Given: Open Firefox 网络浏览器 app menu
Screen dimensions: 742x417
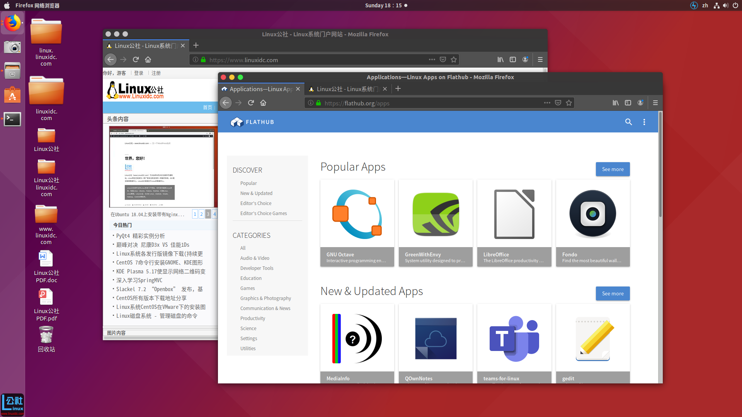Looking at the screenshot, I should tap(37, 5).
